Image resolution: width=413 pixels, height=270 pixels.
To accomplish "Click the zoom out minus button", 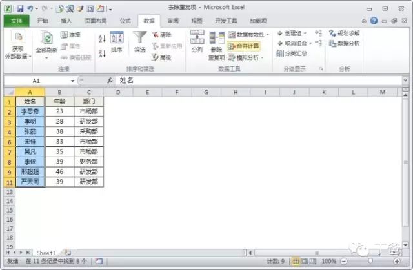I will pos(344,261).
